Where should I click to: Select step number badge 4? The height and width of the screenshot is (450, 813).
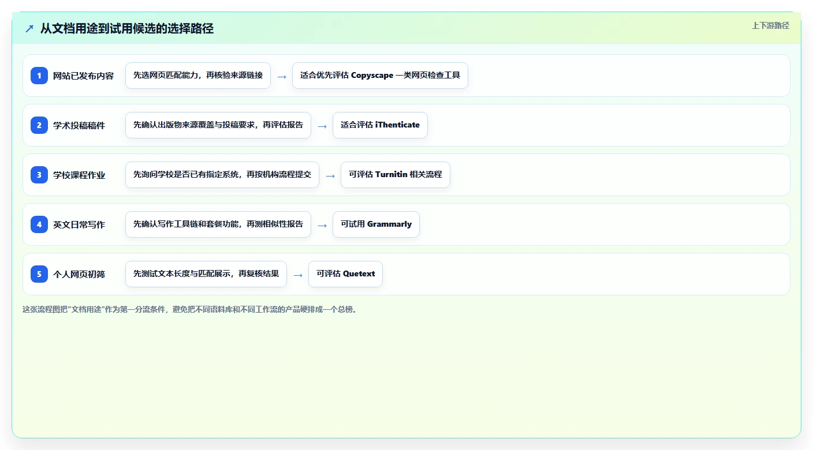(39, 224)
